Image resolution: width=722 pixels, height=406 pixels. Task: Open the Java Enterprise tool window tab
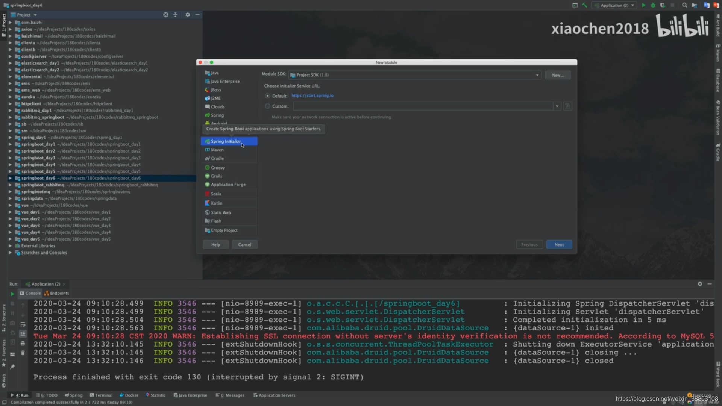click(190, 395)
